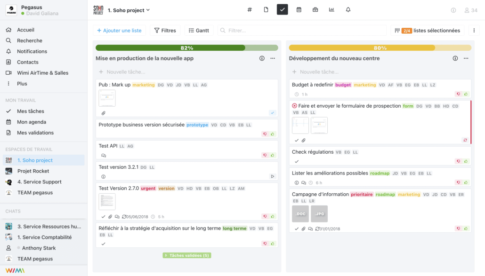Click thumbs up on Test API task

point(273,155)
